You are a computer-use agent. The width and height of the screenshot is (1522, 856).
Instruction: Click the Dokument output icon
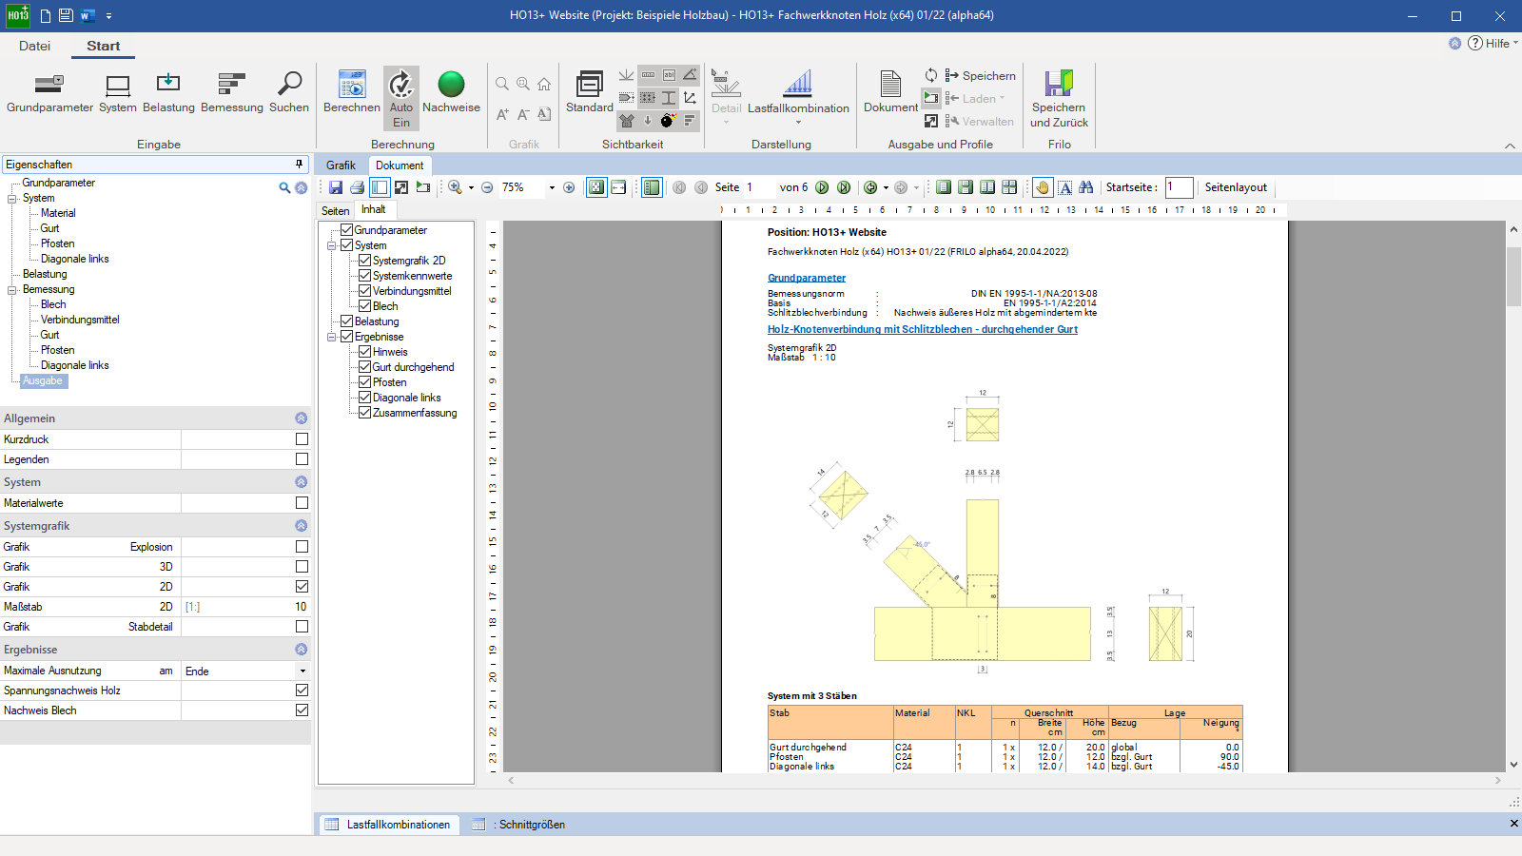(890, 92)
